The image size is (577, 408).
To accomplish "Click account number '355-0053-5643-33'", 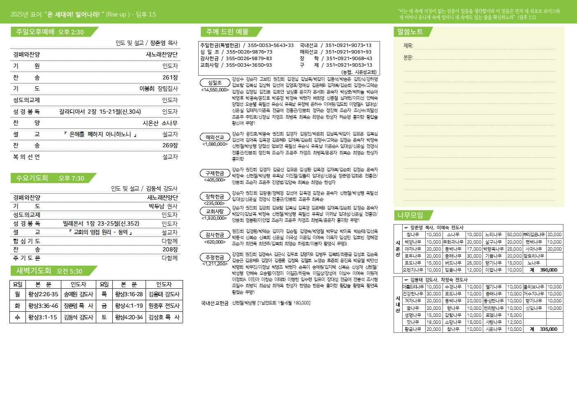I will pyautogui.click(x=271, y=45).
